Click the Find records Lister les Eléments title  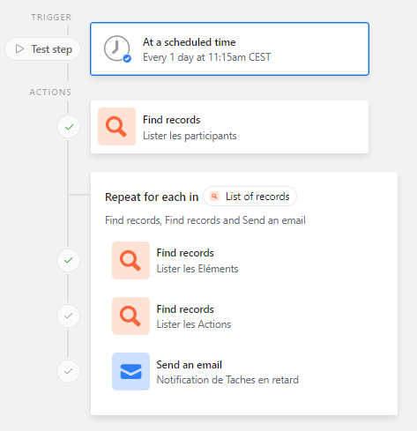click(185, 253)
